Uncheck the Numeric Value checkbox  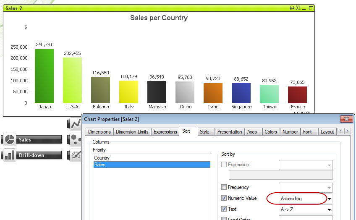(224, 198)
